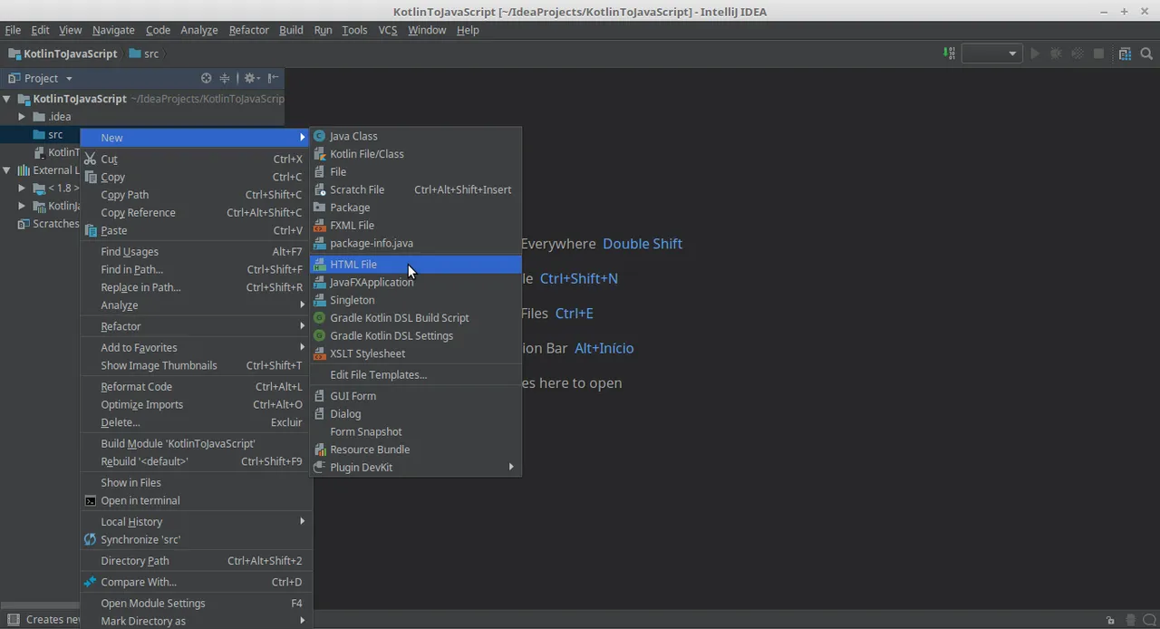1160x629 pixels.
Task: Toggle tool window bars icon at bottom-left
Action: [13, 620]
